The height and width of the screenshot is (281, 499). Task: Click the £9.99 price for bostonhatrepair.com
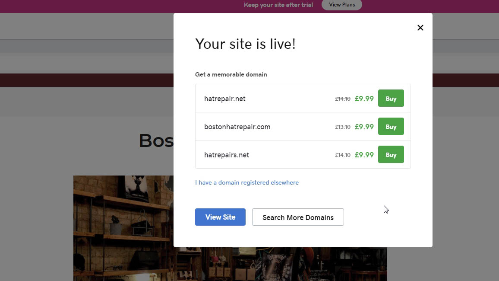364,127
